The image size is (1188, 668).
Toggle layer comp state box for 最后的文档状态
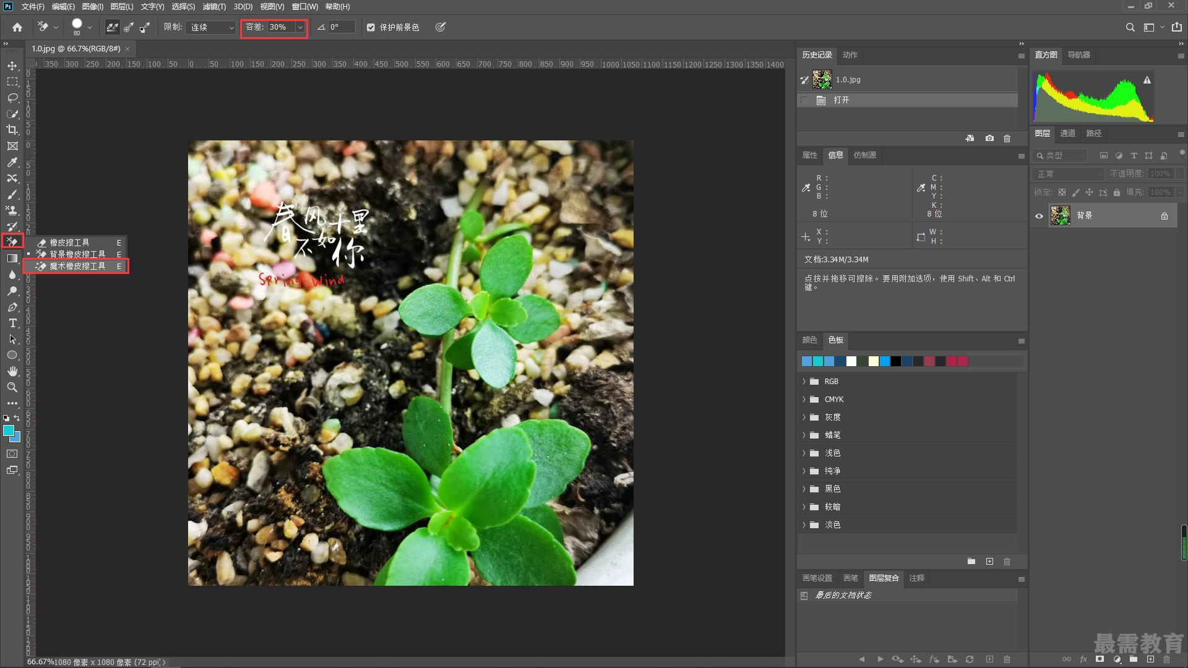coord(804,596)
